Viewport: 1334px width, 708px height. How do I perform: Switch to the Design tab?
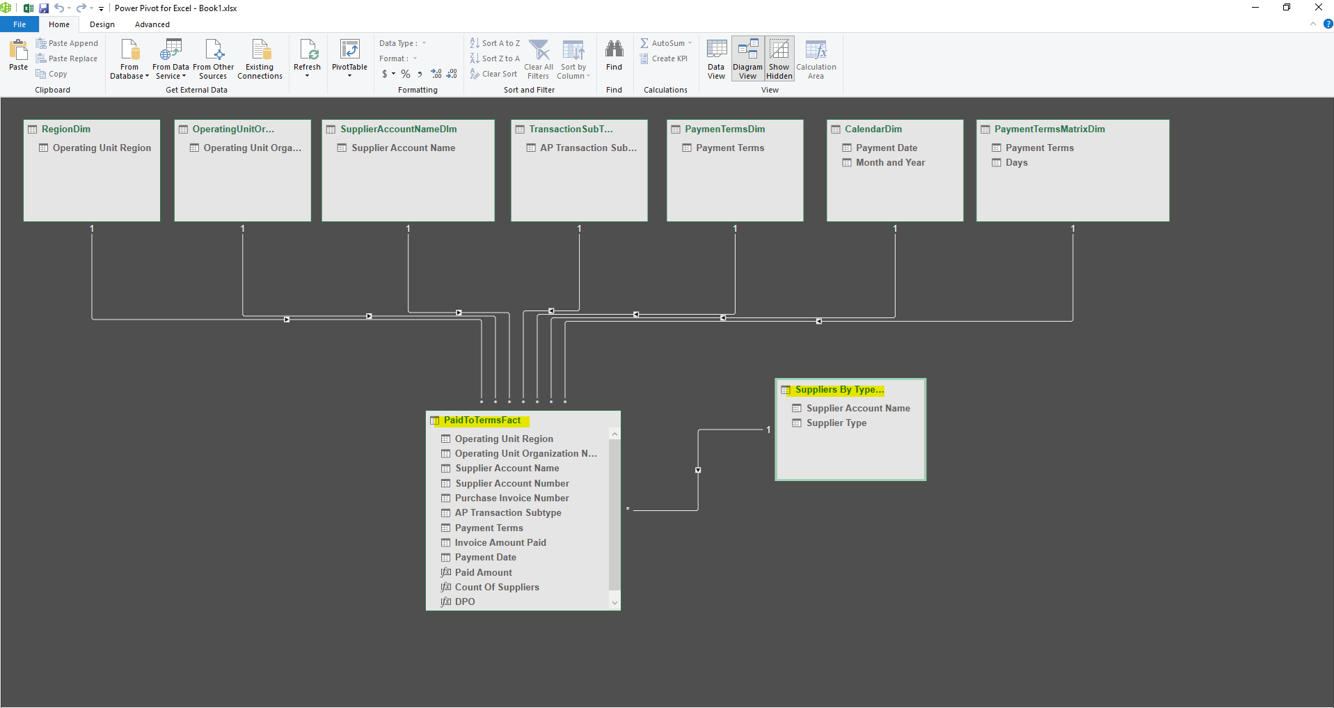102,24
